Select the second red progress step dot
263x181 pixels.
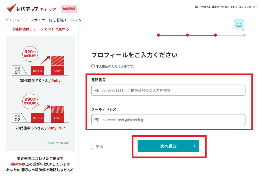click(187, 35)
